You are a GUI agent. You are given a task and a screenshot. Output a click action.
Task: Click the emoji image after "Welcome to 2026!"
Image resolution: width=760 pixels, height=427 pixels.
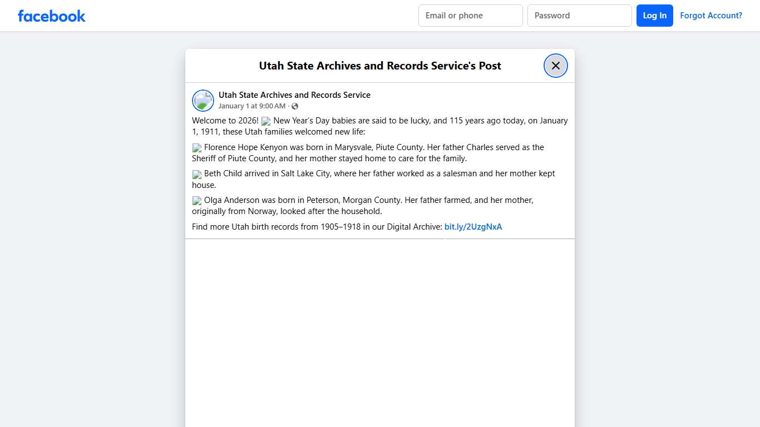coord(266,121)
